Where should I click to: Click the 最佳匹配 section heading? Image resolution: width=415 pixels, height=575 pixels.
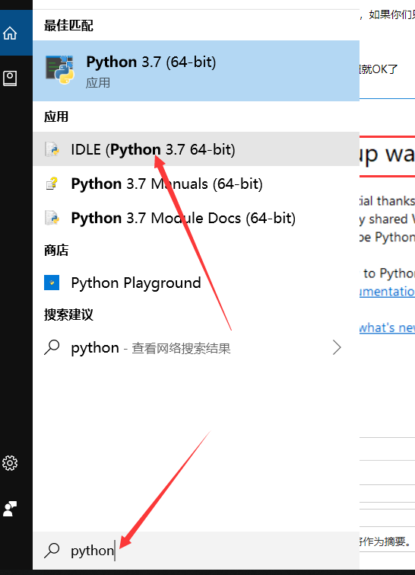coord(68,25)
